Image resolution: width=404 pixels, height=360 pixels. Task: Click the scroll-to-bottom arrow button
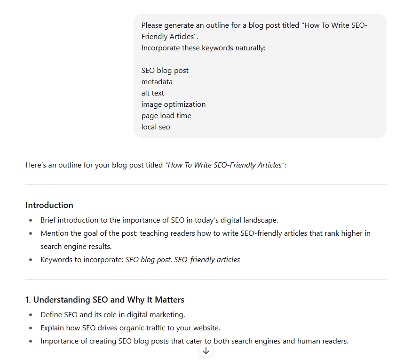pos(206,351)
